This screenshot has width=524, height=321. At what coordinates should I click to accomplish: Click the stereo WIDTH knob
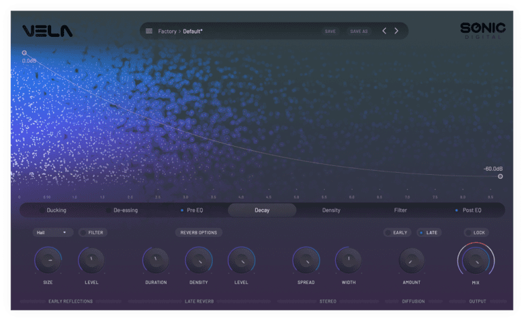pos(349,260)
